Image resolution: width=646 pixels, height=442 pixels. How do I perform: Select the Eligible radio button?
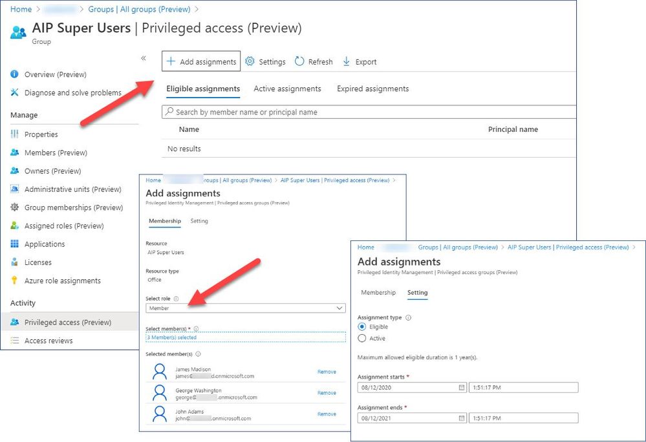point(361,327)
